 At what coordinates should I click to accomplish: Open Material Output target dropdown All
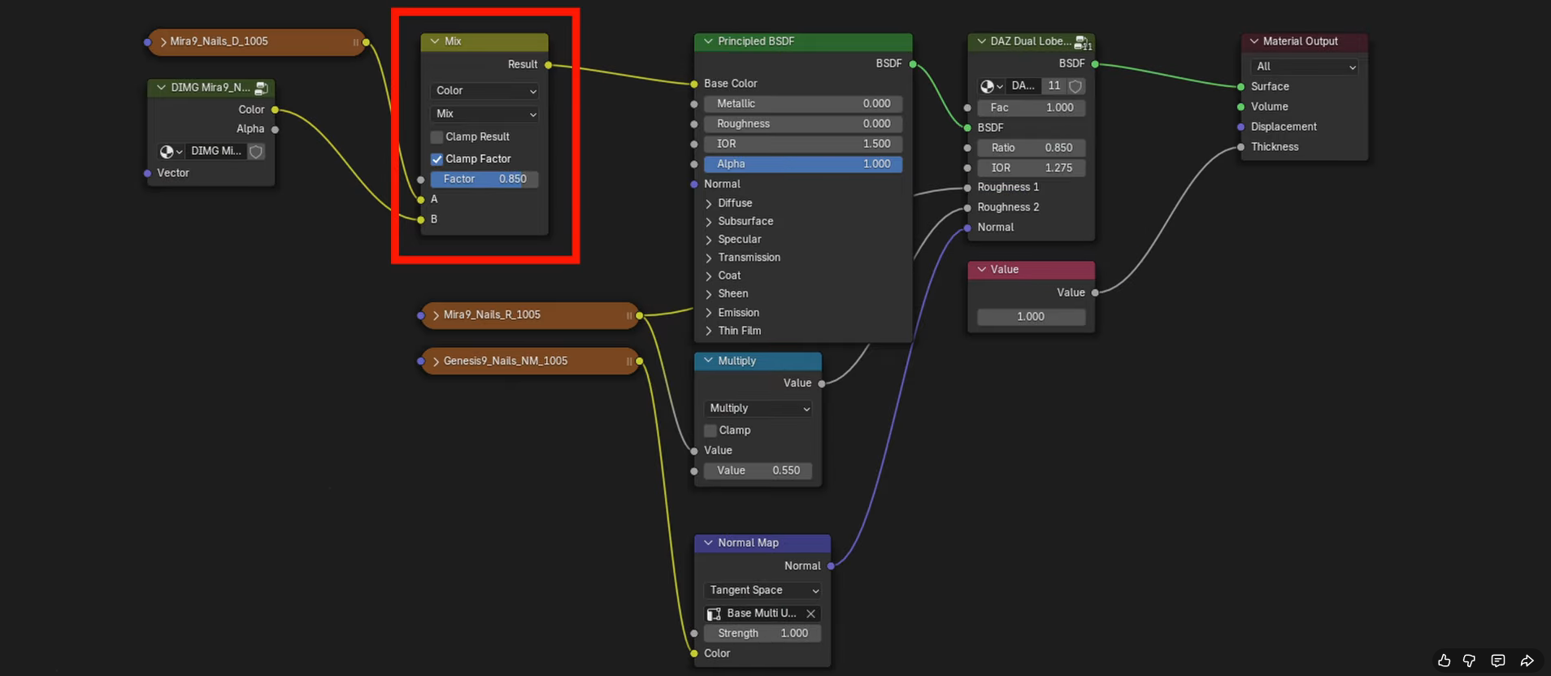(x=1305, y=67)
